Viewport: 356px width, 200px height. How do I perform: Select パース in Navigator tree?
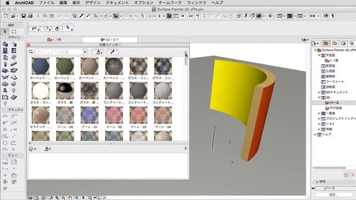tap(334, 103)
